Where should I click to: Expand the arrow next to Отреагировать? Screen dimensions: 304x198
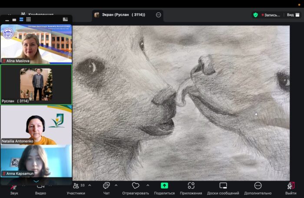click(x=148, y=185)
